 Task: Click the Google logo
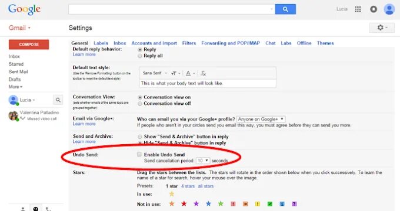point(24,9)
